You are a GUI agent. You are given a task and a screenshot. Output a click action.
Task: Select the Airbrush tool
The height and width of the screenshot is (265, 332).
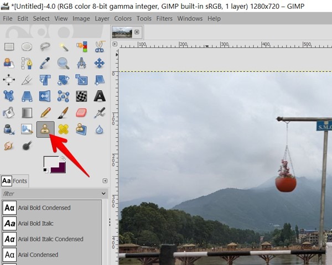tap(100, 113)
